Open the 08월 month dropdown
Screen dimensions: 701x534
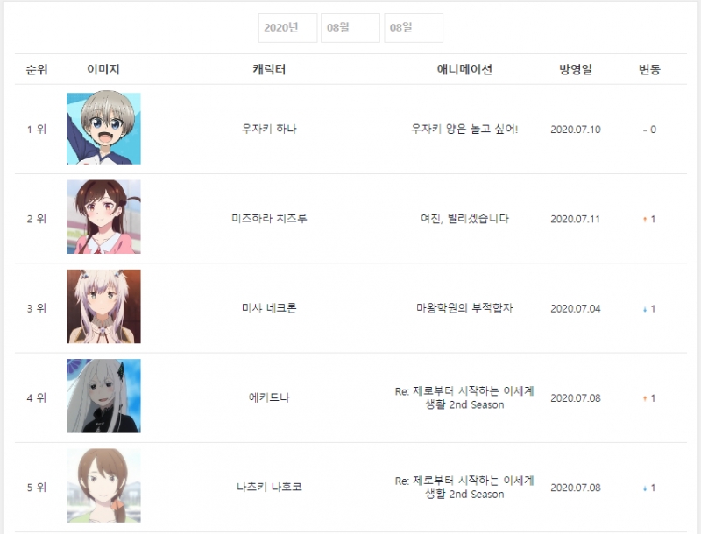pos(350,28)
